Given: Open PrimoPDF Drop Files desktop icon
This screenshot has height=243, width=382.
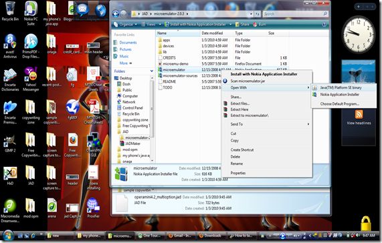Looking at the screenshot, I should coord(31,46).
